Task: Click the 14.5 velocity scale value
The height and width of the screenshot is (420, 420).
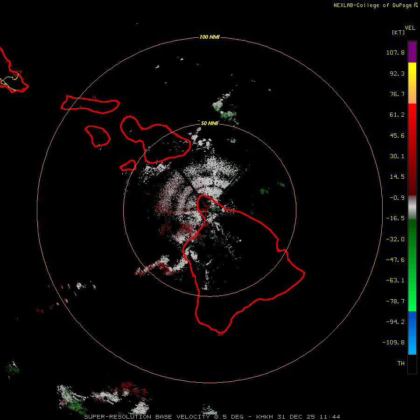Action: pyautogui.click(x=397, y=177)
